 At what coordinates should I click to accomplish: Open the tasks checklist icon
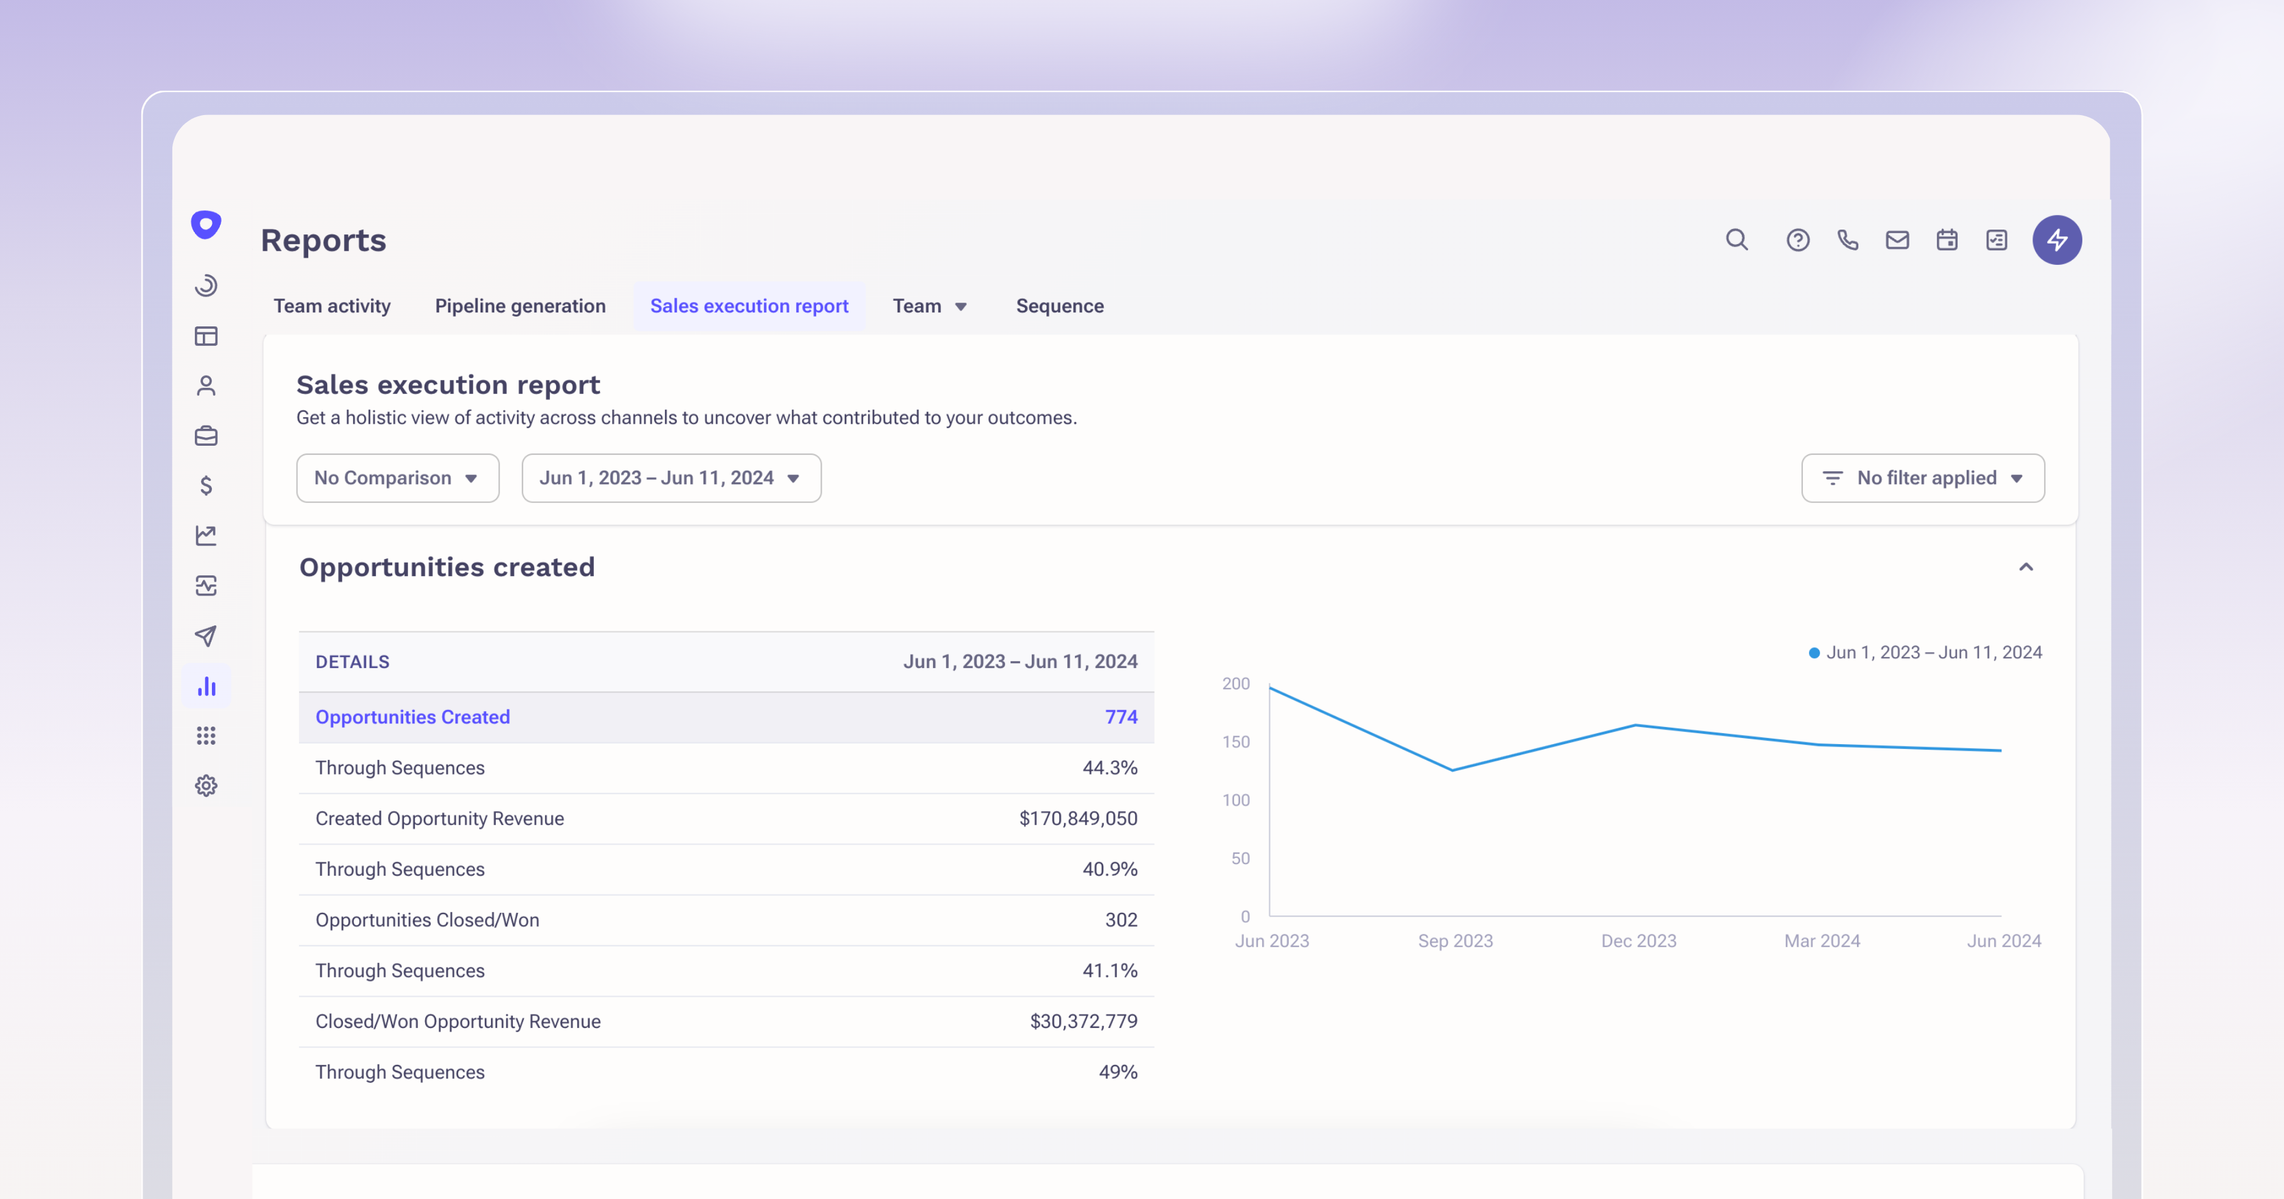pyautogui.click(x=1997, y=240)
